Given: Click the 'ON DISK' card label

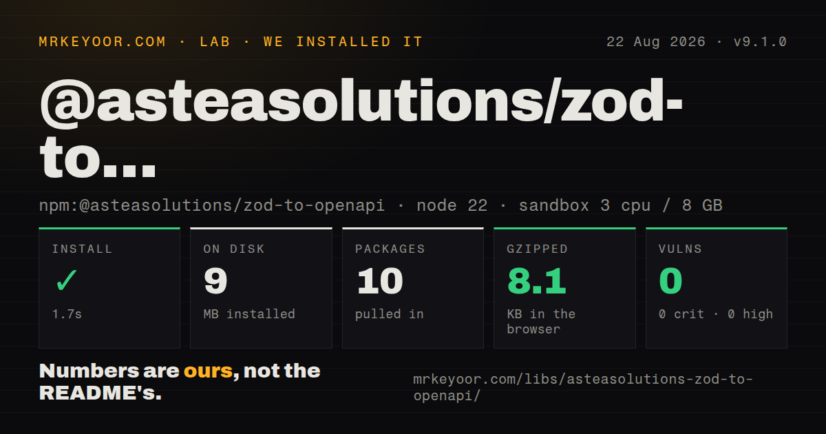Looking at the screenshot, I should (234, 249).
